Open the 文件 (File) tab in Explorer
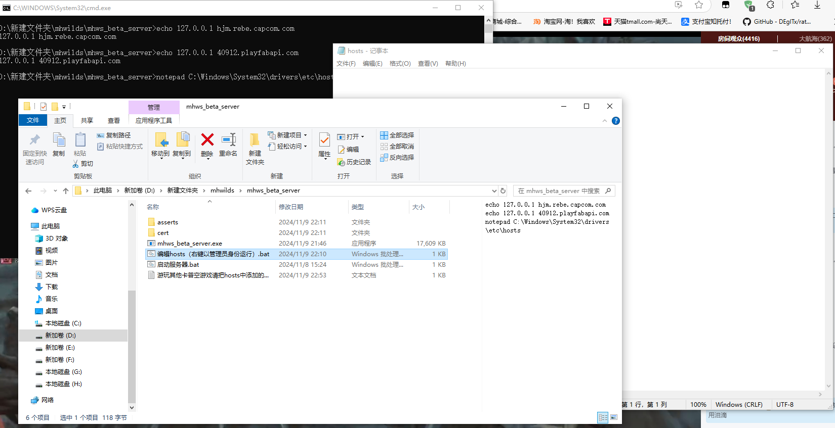The image size is (835, 428). tap(33, 120)
